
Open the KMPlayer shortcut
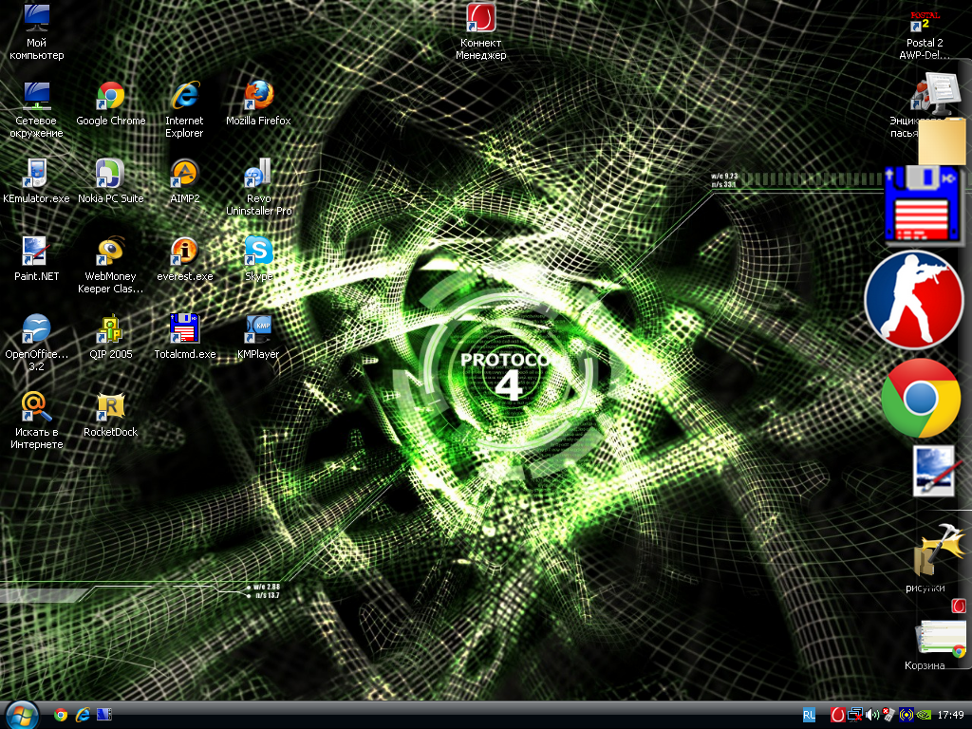(x=258, y=329)
